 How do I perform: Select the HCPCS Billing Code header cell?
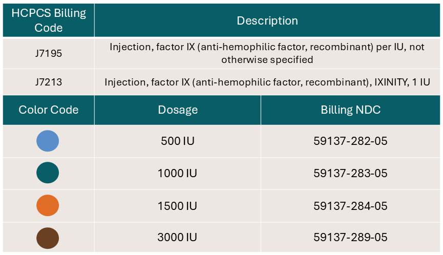click(x=49, y=20)
